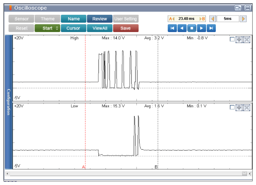
Task: Play the recording forward
Action: 201,28
